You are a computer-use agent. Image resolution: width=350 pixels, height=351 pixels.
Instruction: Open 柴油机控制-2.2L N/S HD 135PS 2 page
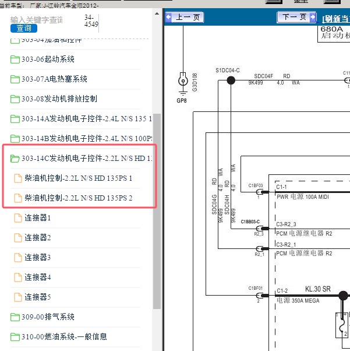[x=78, y=198]
